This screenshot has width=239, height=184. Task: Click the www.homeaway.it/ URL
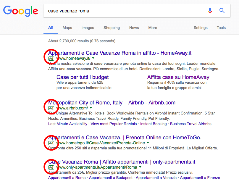tap(73, 58)
